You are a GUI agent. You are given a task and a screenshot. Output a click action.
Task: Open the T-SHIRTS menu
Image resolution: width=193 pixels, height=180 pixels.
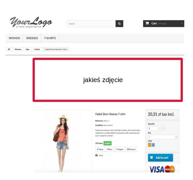(50, 38)
